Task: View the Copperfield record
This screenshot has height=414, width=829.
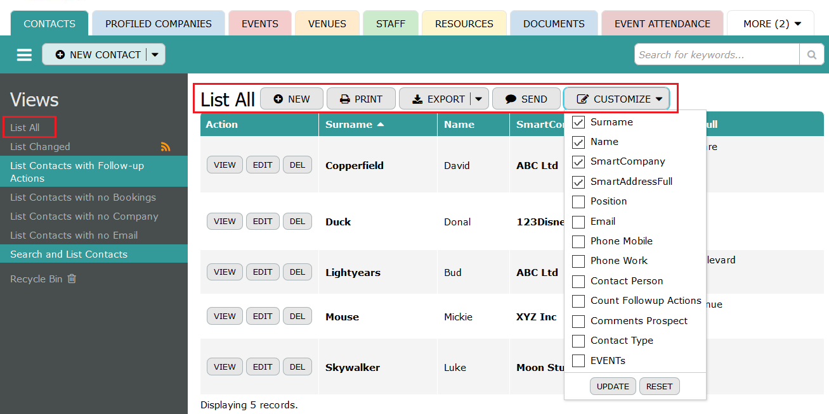Action: point(225,165)
